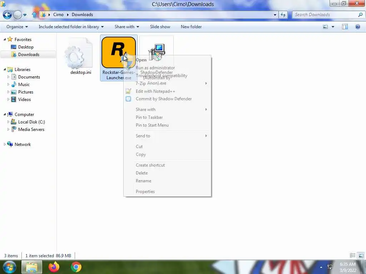
Task: Click the Local Disk (C:) drive icon
Action: click(x=14, y=122)
